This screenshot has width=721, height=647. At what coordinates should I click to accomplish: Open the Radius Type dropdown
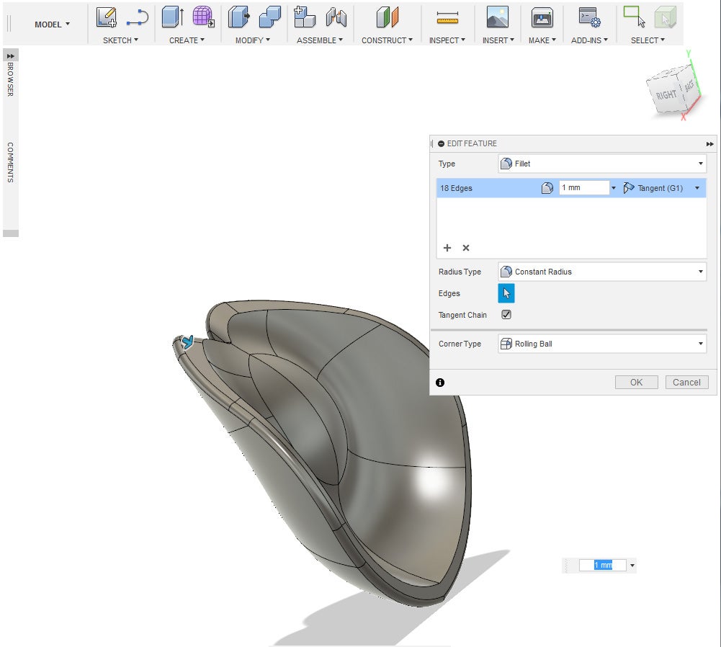pos(601,272)
